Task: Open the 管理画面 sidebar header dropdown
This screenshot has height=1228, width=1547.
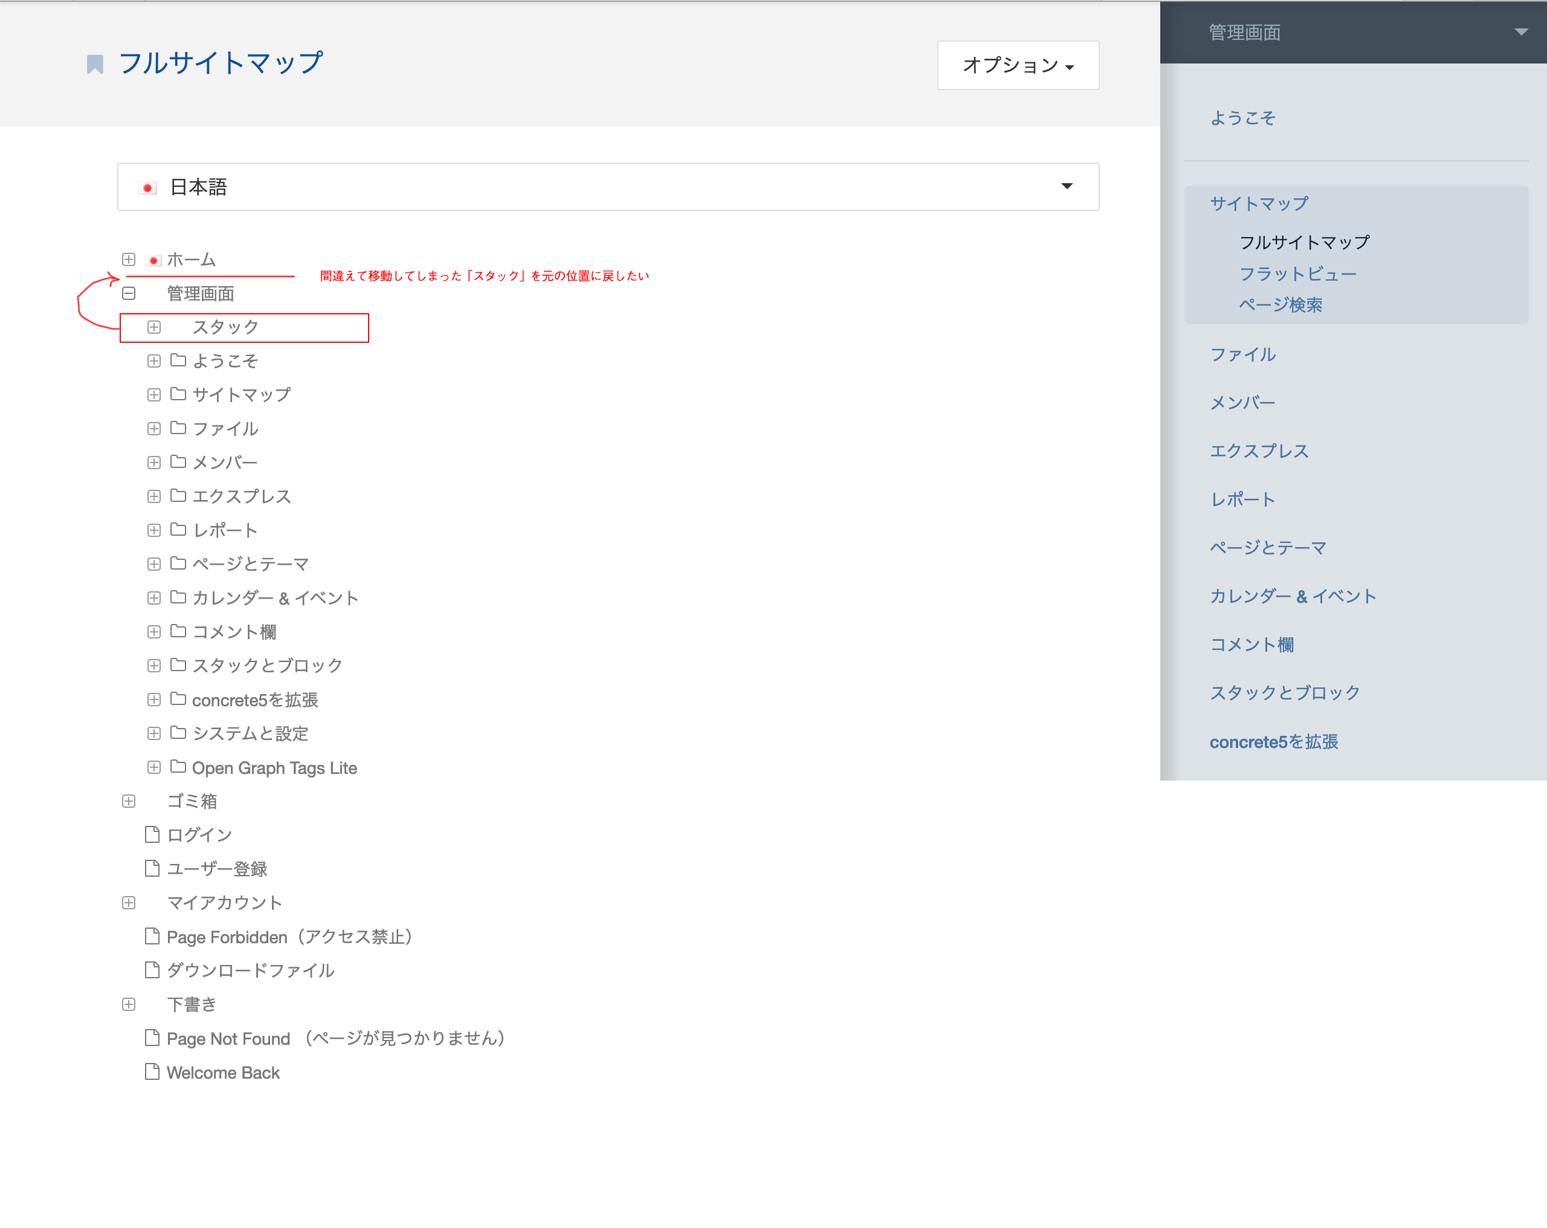Action: [x=1520, y=32]
